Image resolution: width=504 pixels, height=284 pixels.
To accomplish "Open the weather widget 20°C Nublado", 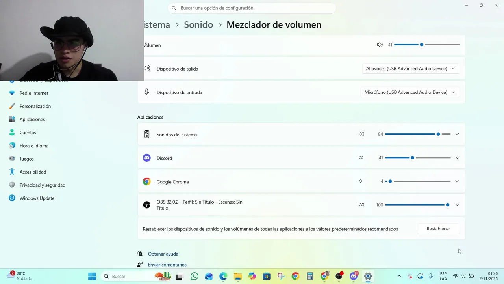I will coord(20,276).
